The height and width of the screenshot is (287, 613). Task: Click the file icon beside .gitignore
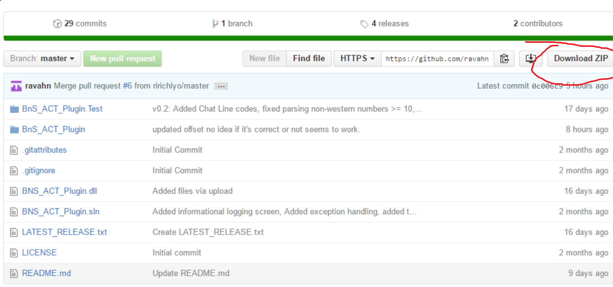click(x=14, y=170)
